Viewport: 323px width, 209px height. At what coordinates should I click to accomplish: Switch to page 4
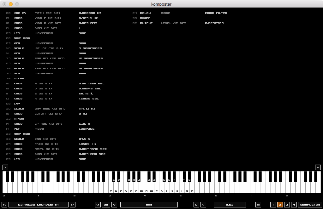coord(294,205)
